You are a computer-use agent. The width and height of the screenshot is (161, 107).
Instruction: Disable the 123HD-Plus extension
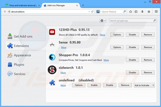coord(133,35)
